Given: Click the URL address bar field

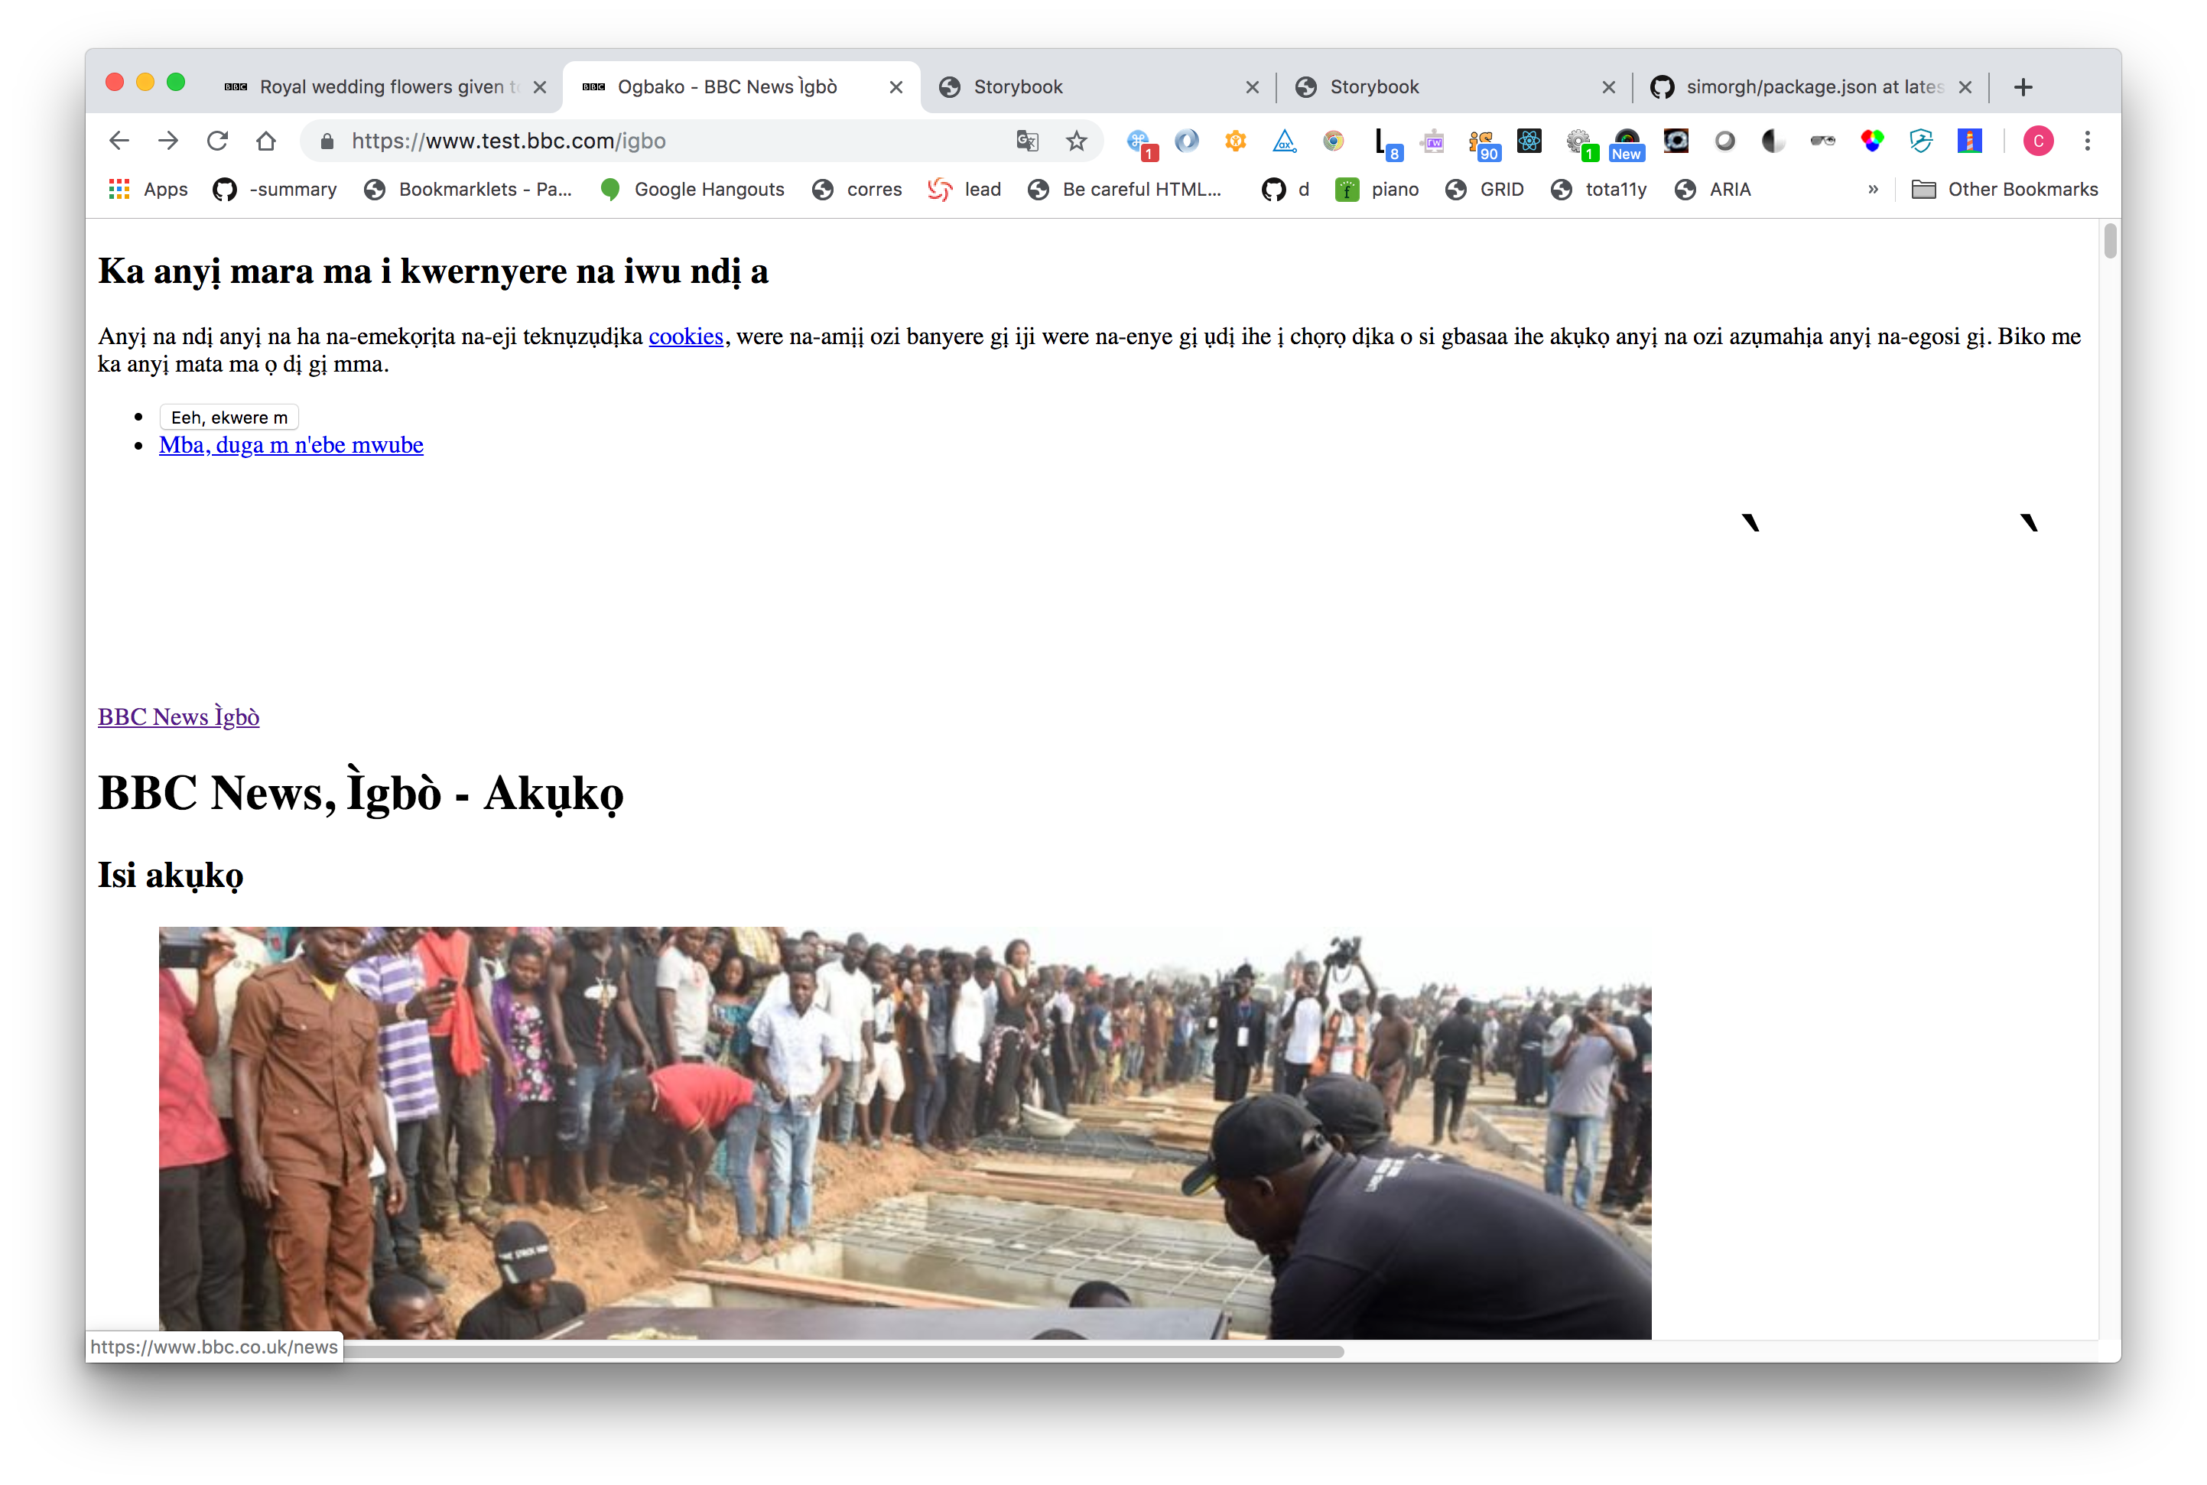Looking at the screenshot, I should [663, 141].
